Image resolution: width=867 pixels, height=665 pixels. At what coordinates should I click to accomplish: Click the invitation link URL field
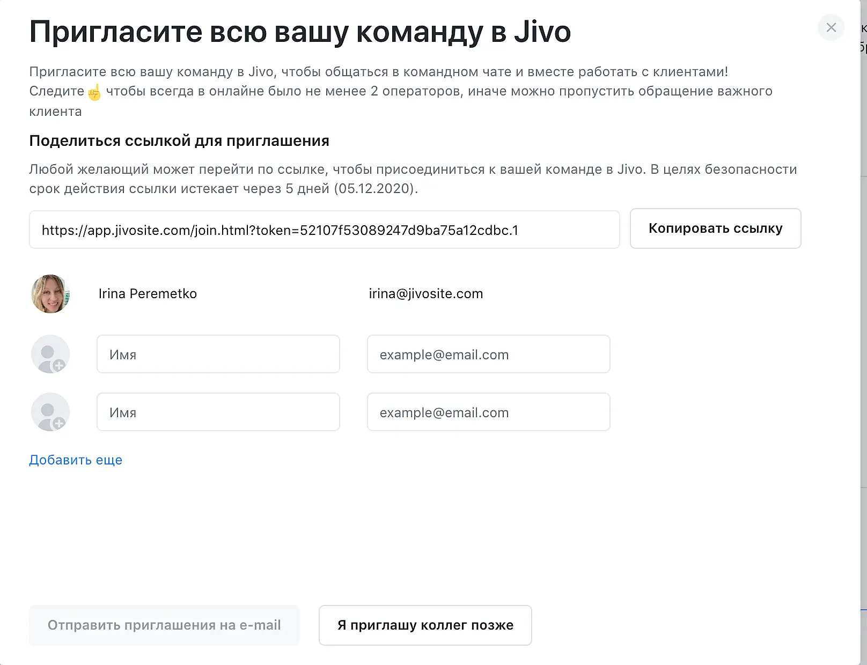324,230
